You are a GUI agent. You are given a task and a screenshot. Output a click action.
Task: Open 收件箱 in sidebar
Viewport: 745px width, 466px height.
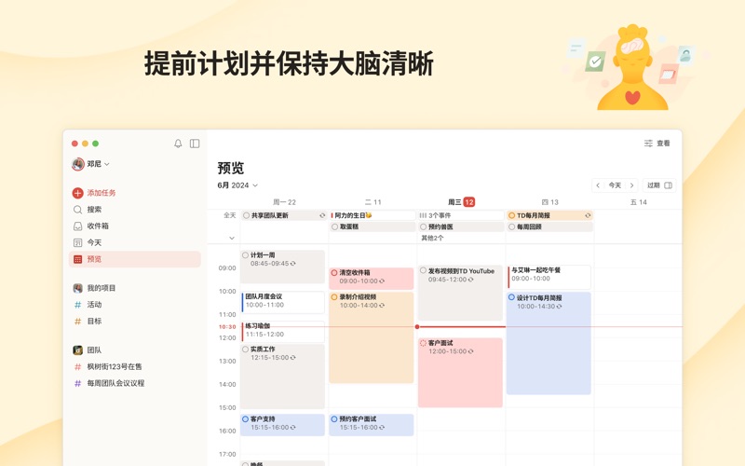pyautogui.click(x=135, y=226)
